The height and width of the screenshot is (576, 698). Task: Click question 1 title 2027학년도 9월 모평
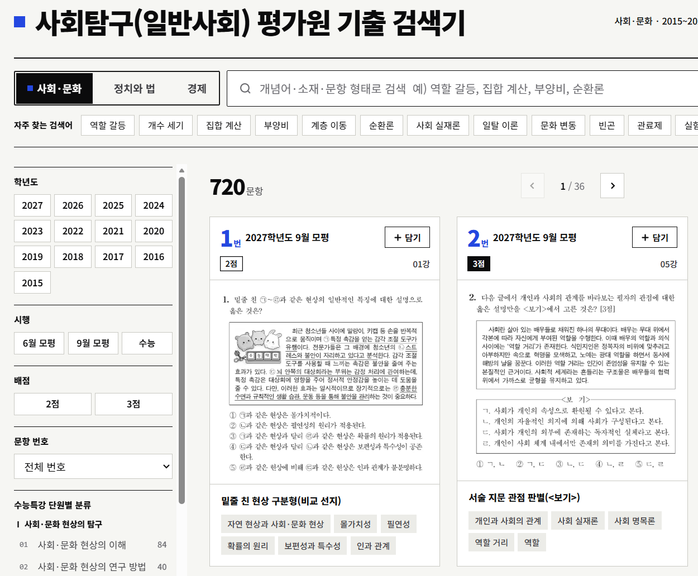(287, 238)
